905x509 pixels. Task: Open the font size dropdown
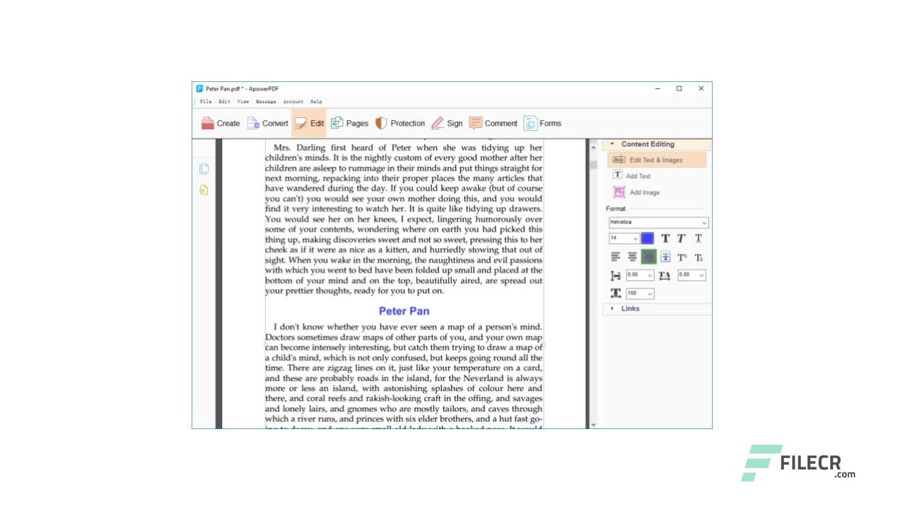[x=623, y=238]
